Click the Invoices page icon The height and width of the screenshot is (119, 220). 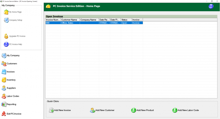click(x=4, y=72)
